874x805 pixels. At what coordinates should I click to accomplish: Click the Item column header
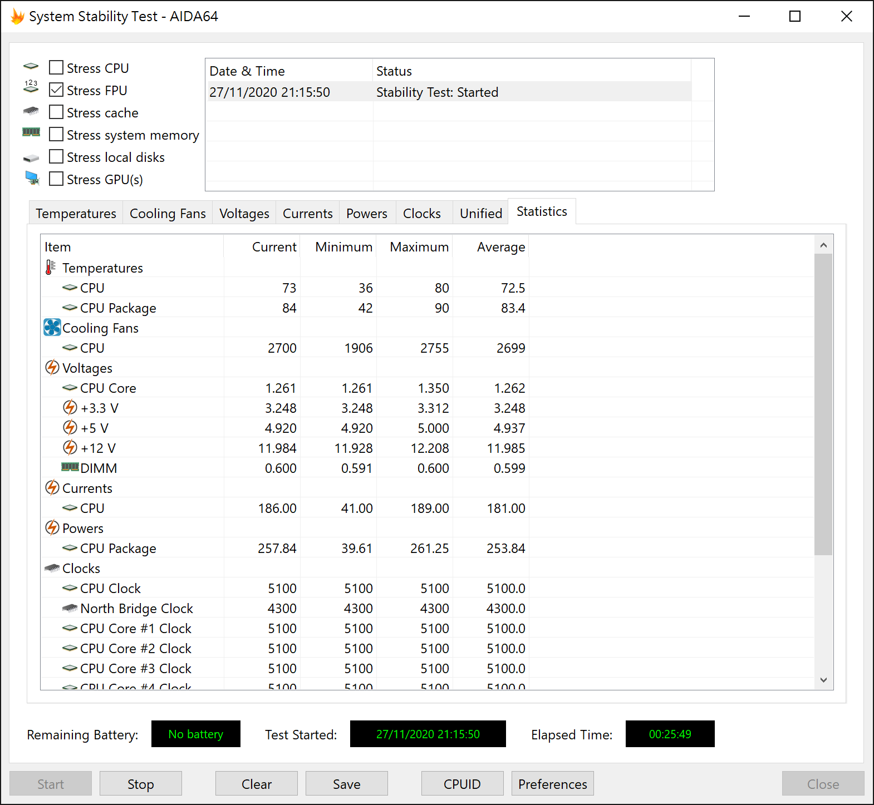pos(132,246)
